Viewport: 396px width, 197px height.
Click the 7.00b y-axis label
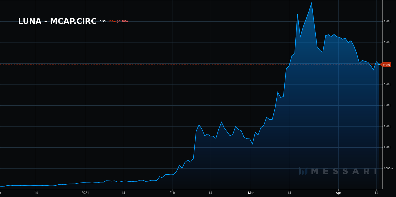point(387,43)
